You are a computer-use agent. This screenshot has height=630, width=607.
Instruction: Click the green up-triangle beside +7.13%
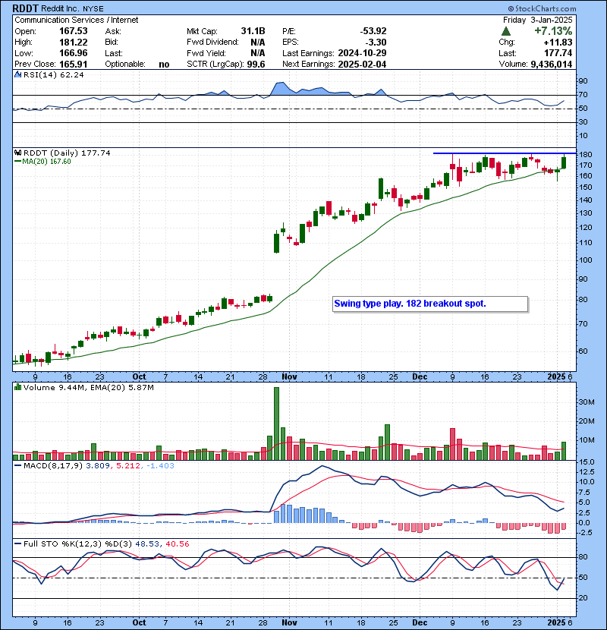click(506, 31)
